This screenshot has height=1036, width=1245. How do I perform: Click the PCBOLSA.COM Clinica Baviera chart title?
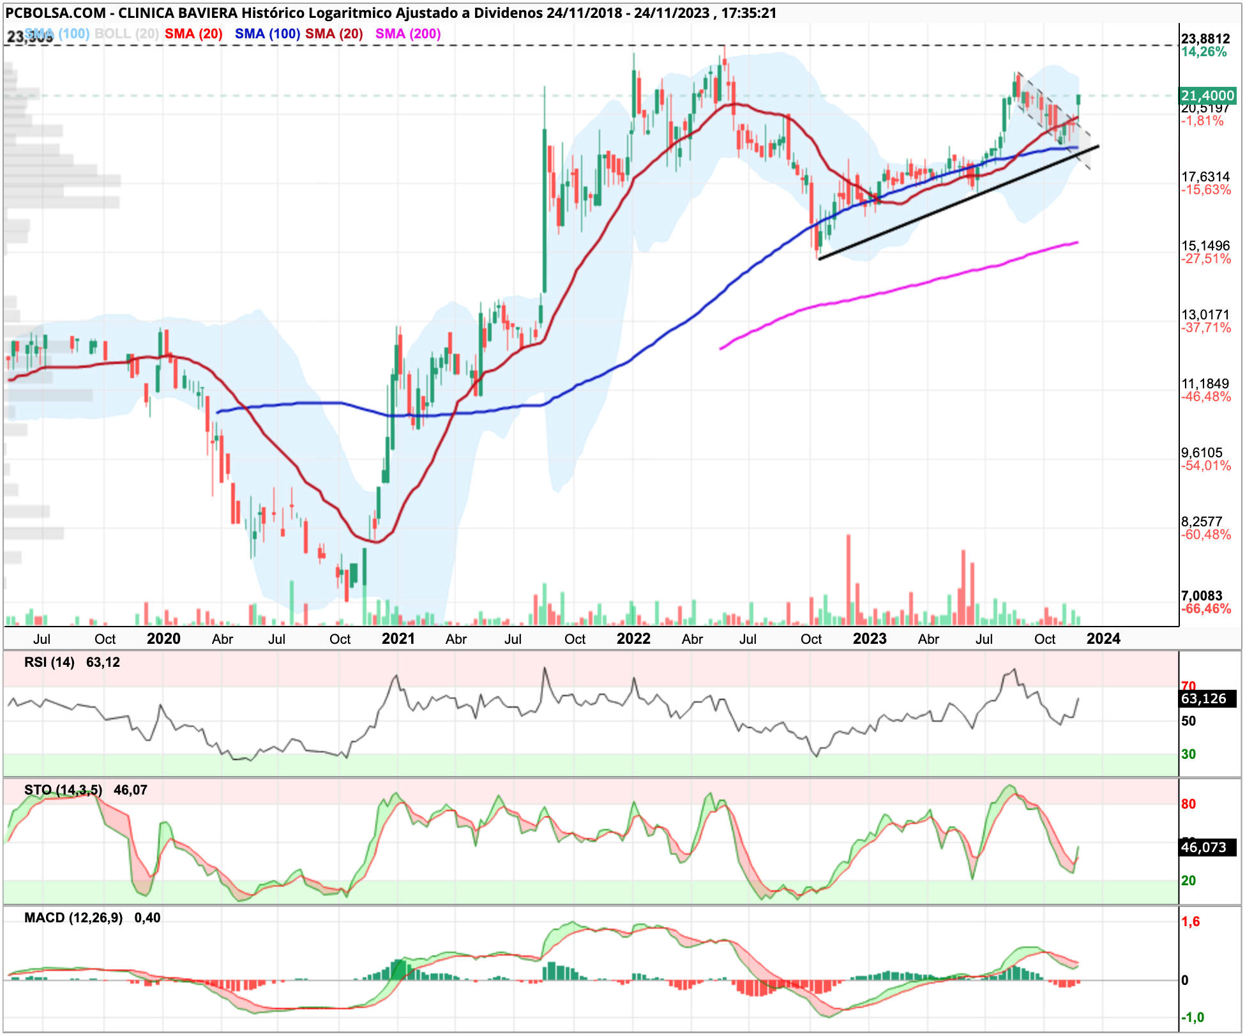pos(391,13)
